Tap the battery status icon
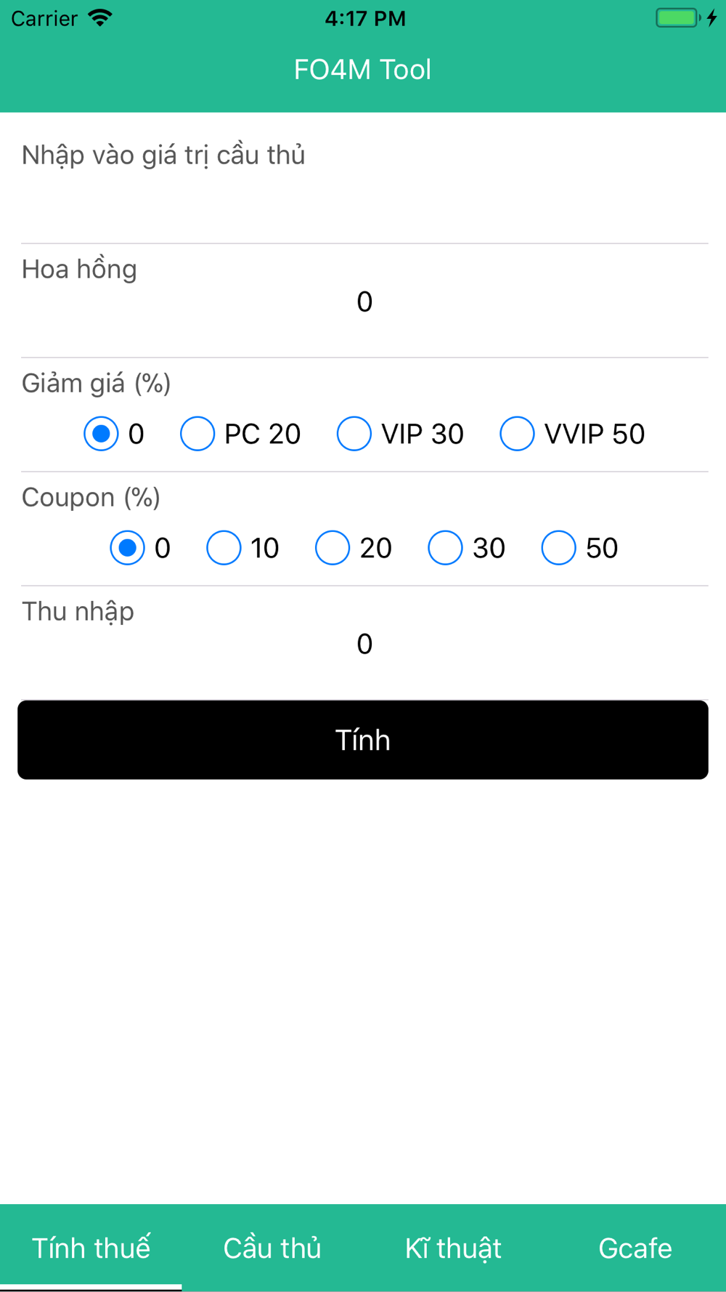 tap(678, 18)
